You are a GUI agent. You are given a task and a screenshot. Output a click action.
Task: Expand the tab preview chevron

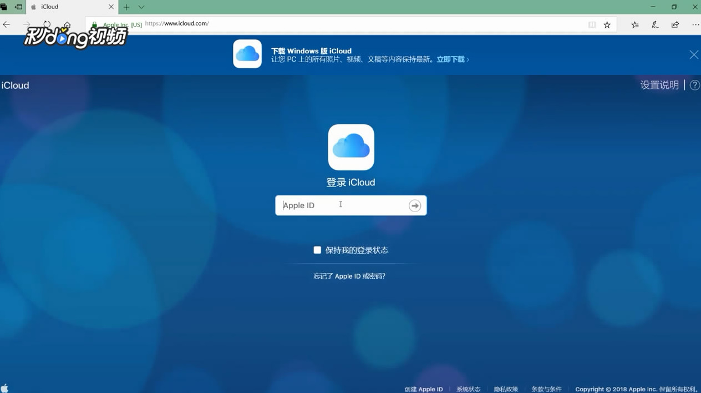141,7
